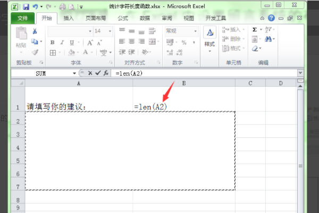
Task: Increase decimal places
Action: (170, 53)
